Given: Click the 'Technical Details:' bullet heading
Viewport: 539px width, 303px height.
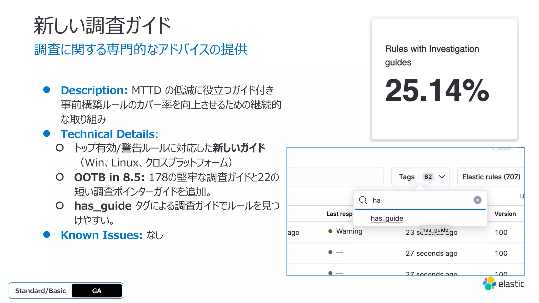Looking at the screenshot, I should click(x=109, y=134).
